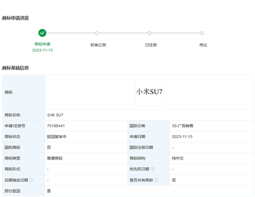The height and width of the screenshot is (197, 255).
Task: Click the 商标申请进度 section heading
Action: click(x=15, y=18)
